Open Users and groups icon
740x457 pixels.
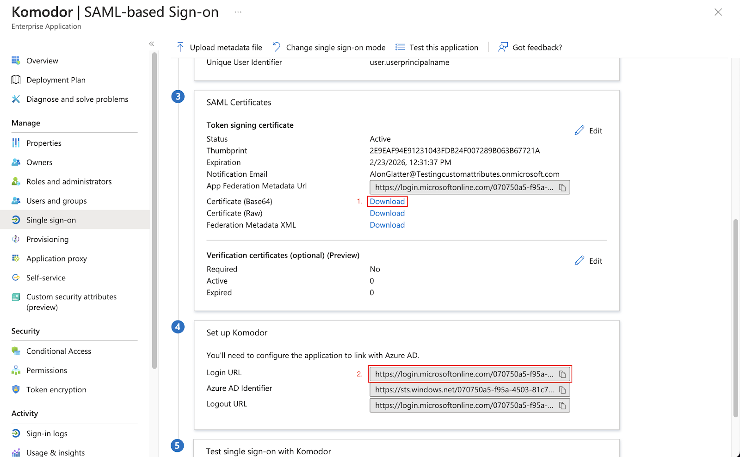(16, 201)
